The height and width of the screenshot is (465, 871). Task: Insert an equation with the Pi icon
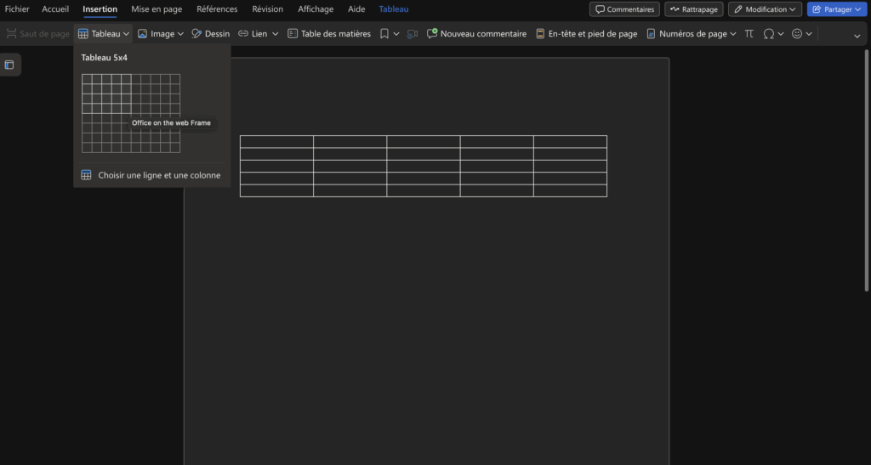pyautogui.click(x=749, y=34)
